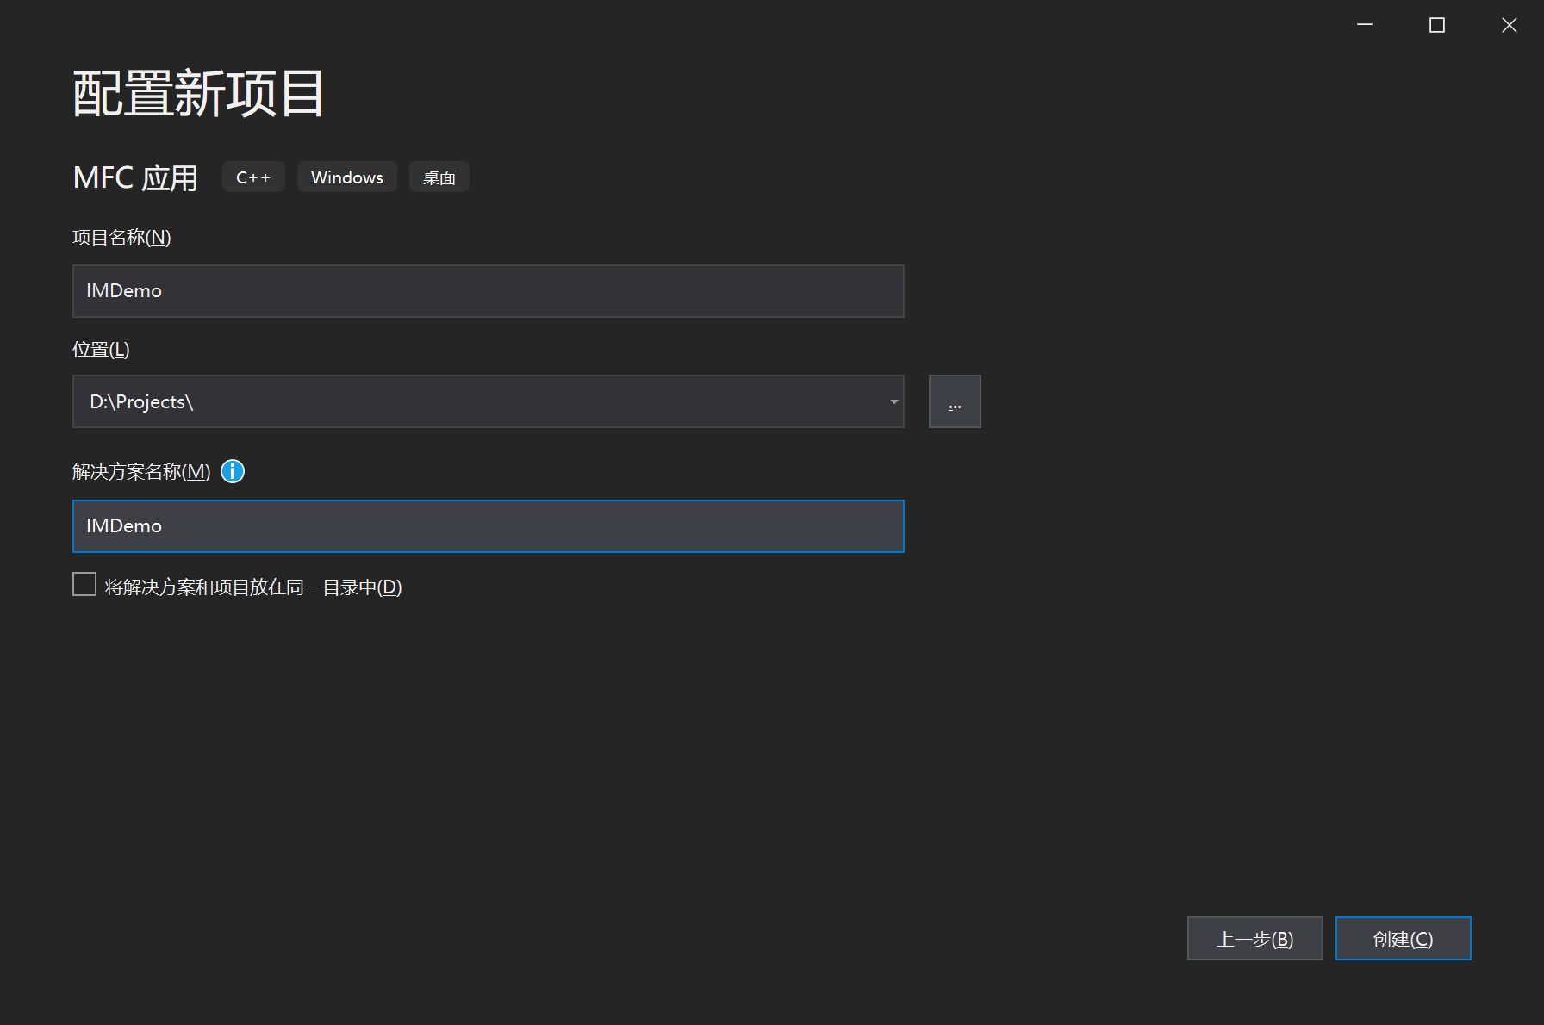Minimize the configure project window
This screenshot has width=1544, height=1025.
tap(1365, 25)
